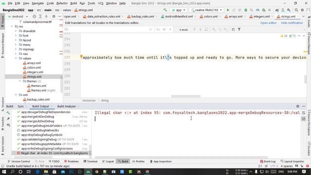The width and height of the screenshot is (311, 175).
Task: Expand all icon in project panel
Action: coord(40,17)
